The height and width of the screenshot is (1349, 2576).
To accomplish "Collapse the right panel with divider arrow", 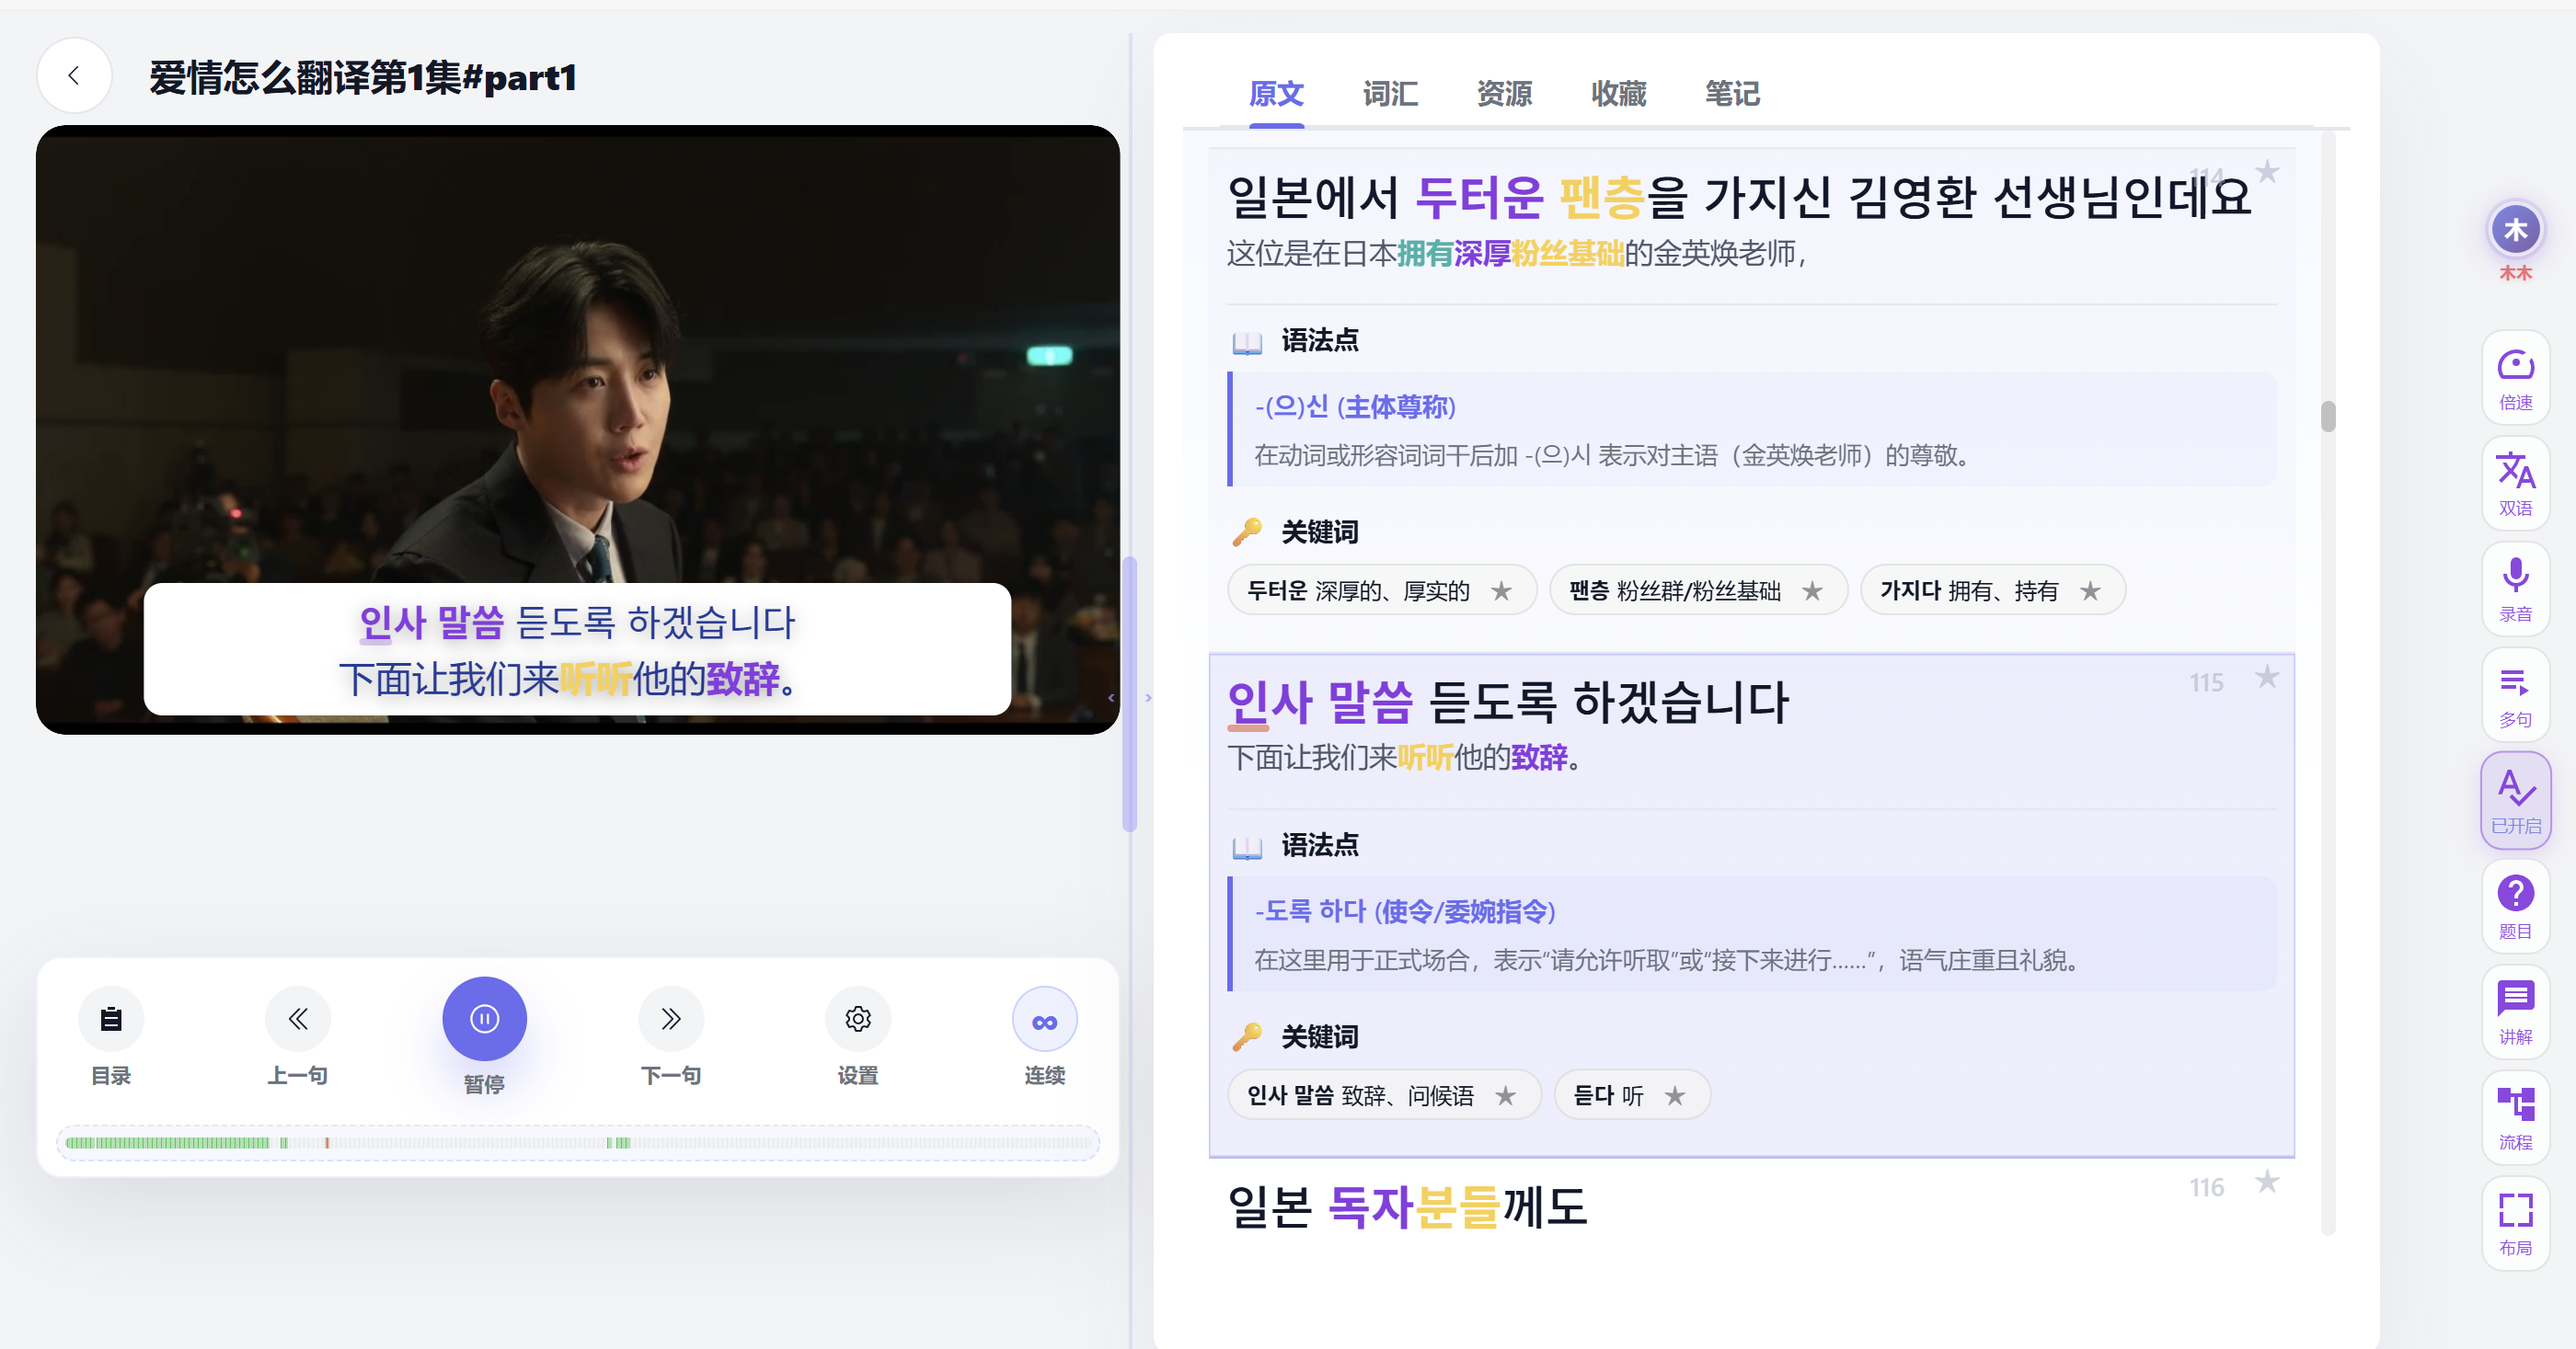I will [x=1148, y=697].
